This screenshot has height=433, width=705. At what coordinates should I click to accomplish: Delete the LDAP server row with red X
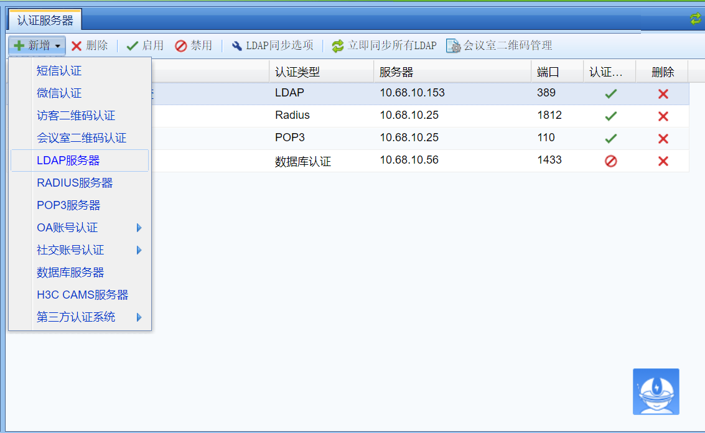pyautogui.click(x=663, y=94)
